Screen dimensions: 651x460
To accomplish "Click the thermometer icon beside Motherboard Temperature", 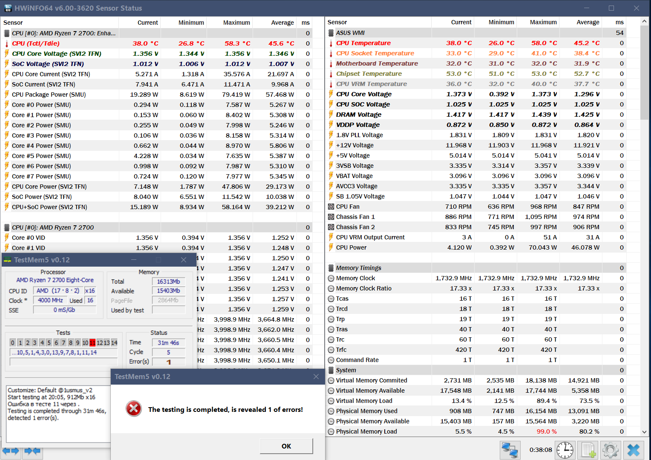I will tap(331, 63).
